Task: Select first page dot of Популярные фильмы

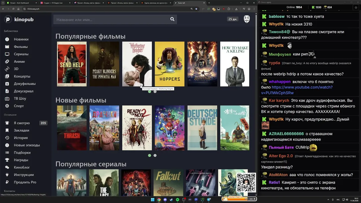Action: point(149,92)
